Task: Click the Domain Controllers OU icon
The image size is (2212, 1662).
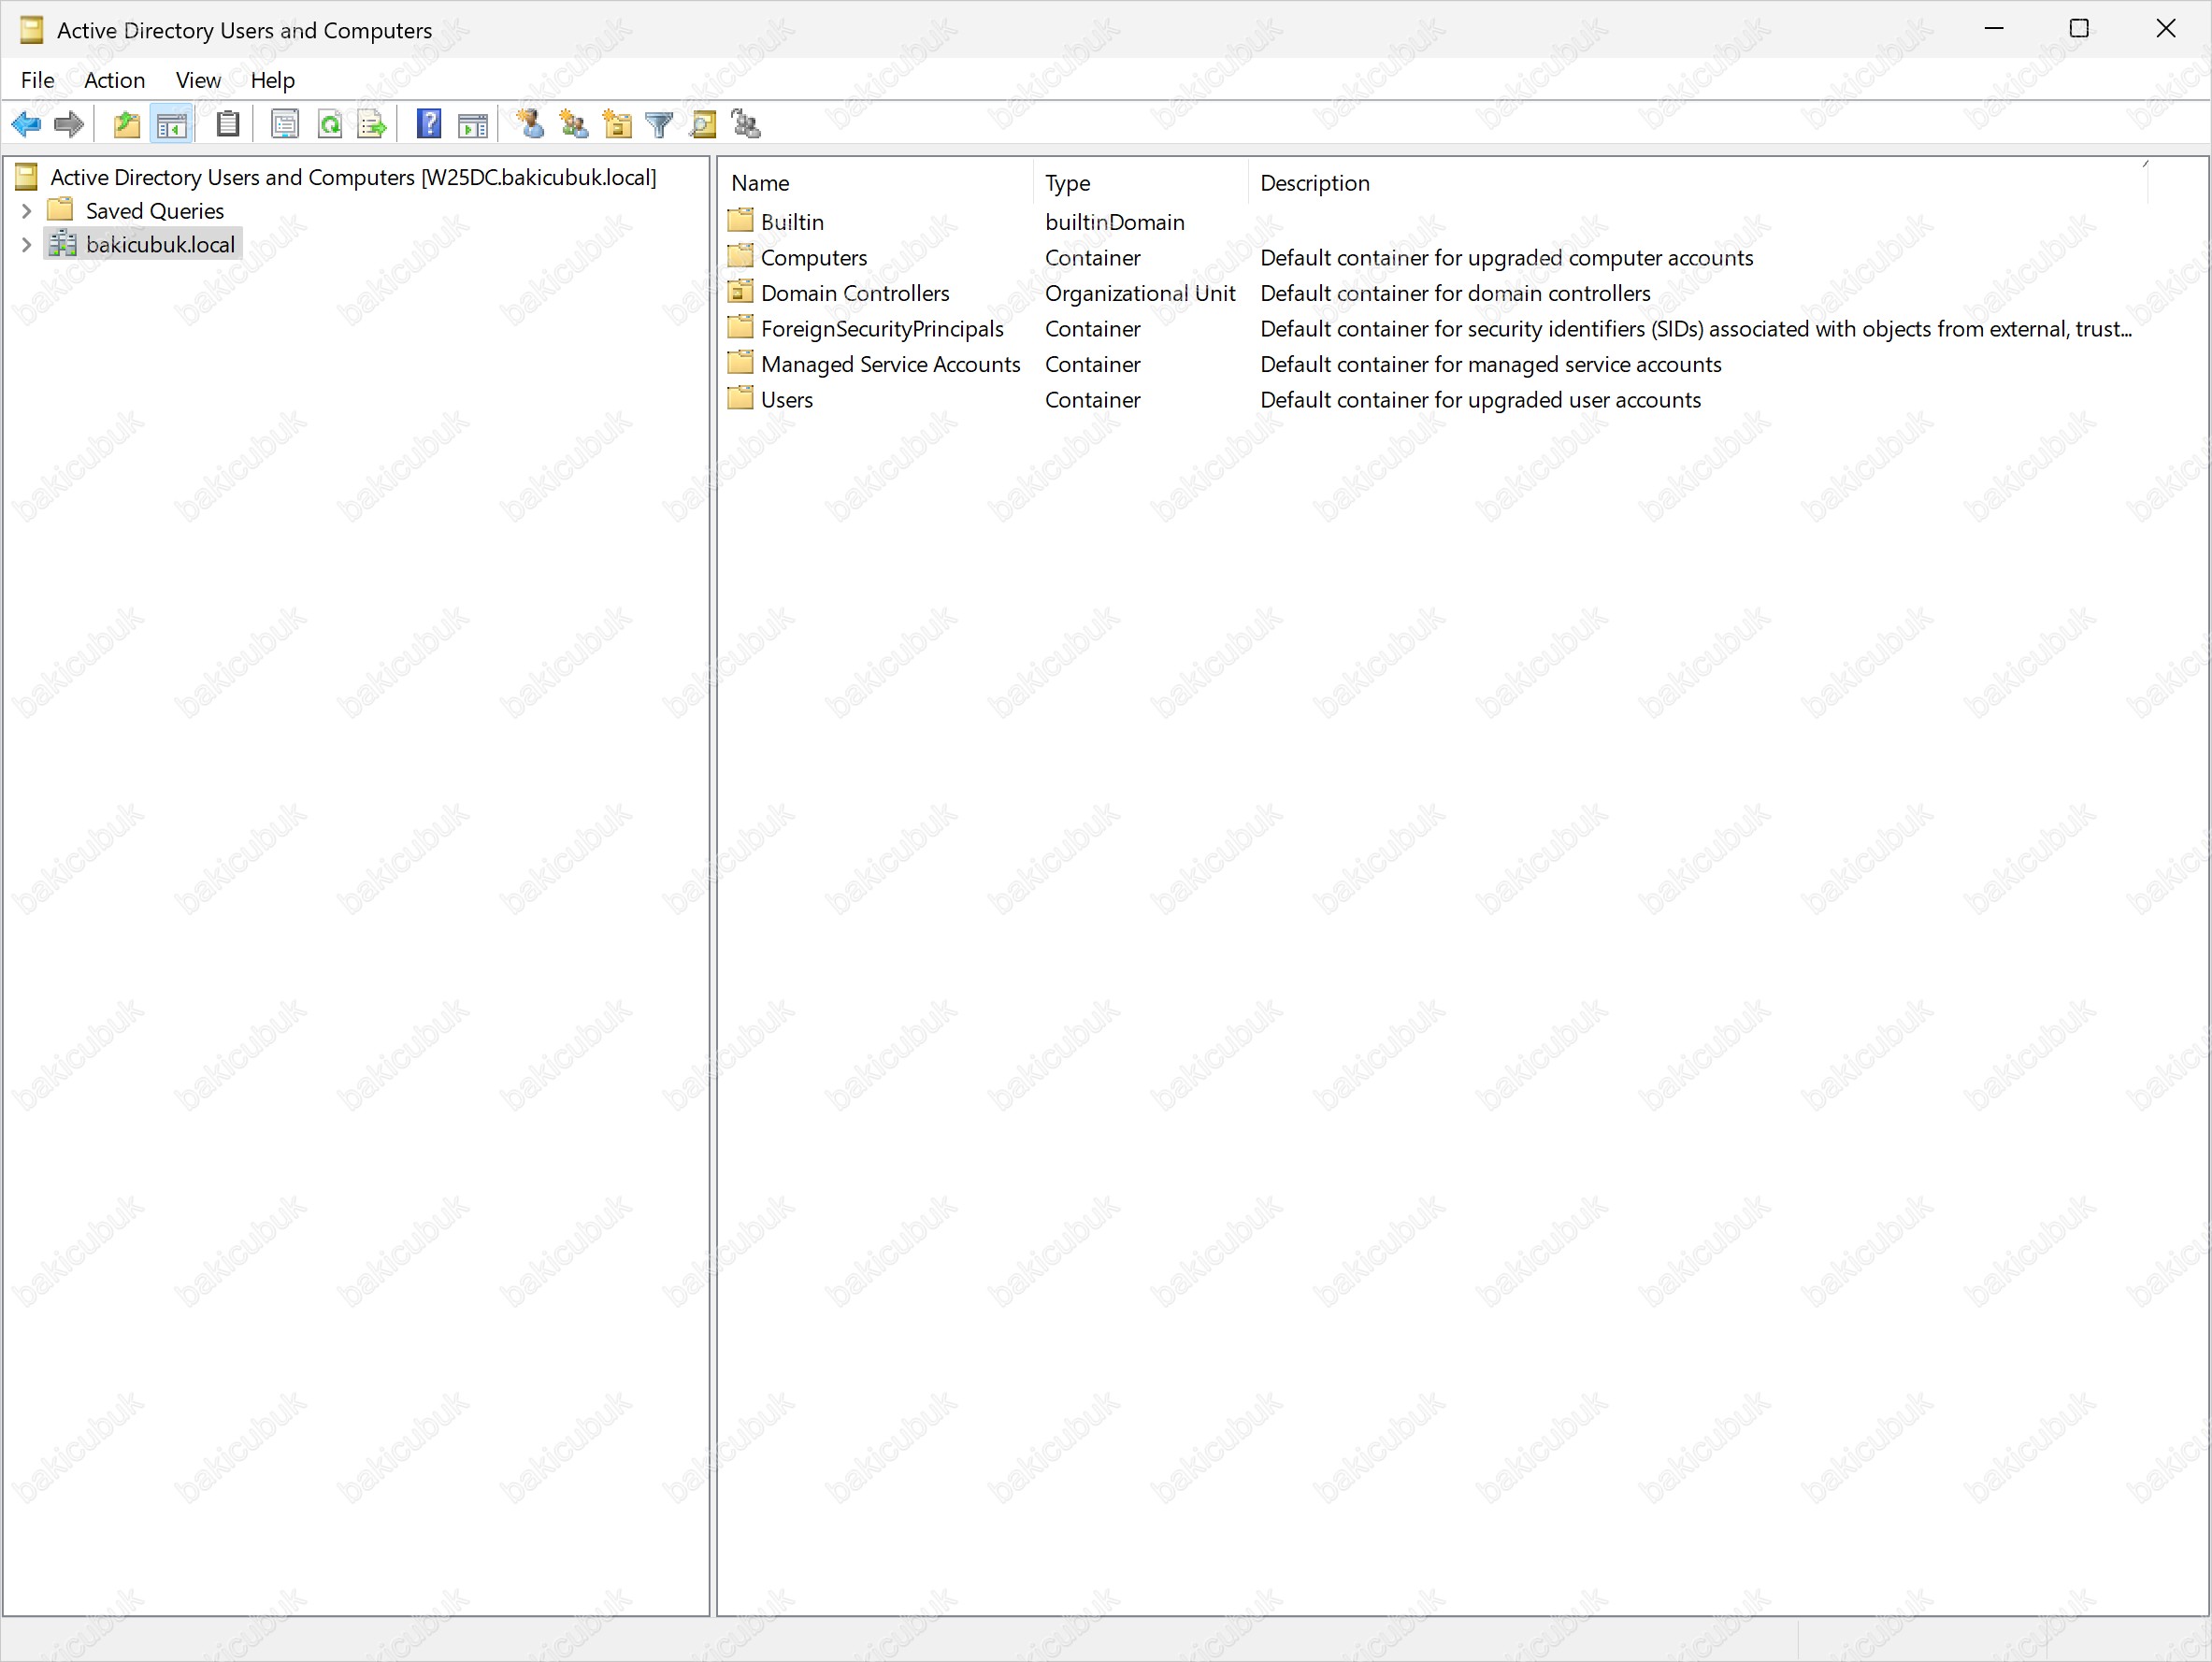Action: coord(740,292)
